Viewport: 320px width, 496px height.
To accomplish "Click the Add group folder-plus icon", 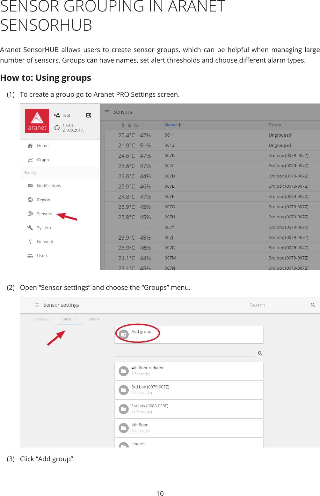I will (124, 334).
